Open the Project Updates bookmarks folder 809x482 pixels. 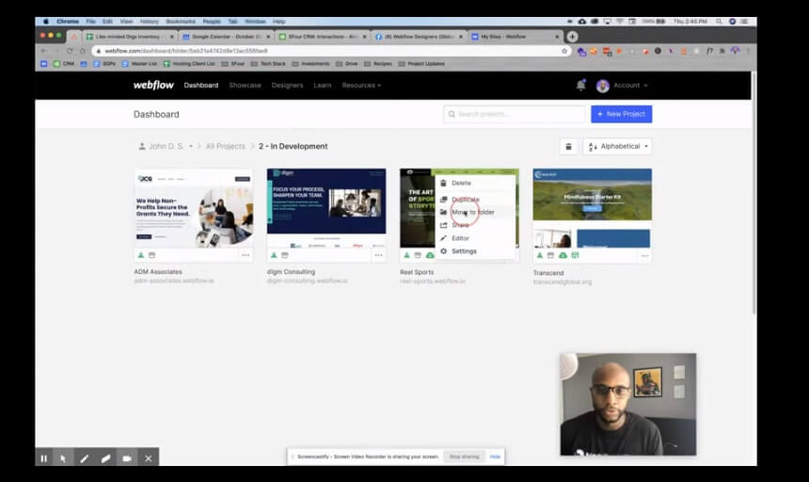421,64
